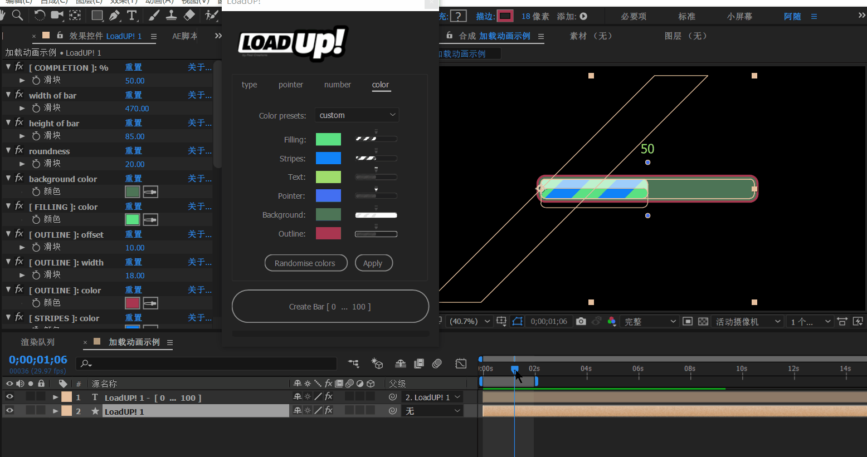Open the 渲染队列 render queue tab
Screen dimensions: 867x457
[x=38, y=342]
